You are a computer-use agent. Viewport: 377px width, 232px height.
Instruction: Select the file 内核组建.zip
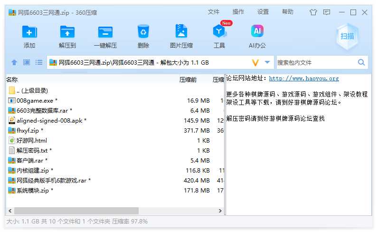pyautogui.click(x=115, y=170)
